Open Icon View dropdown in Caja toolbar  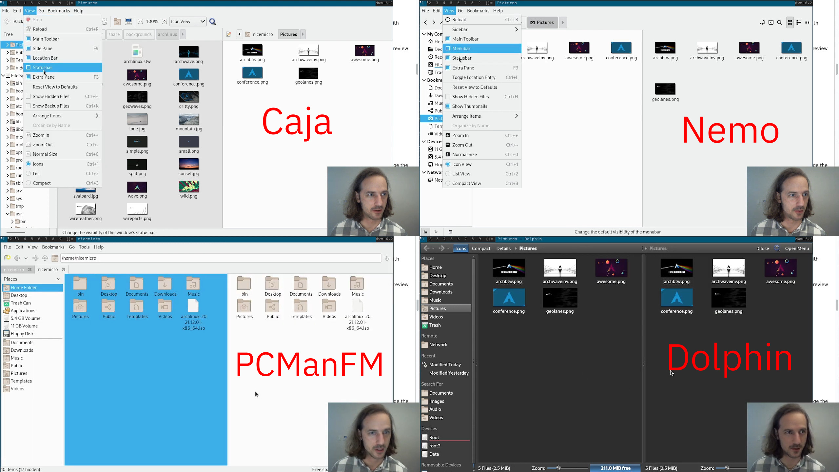(188, 22)
